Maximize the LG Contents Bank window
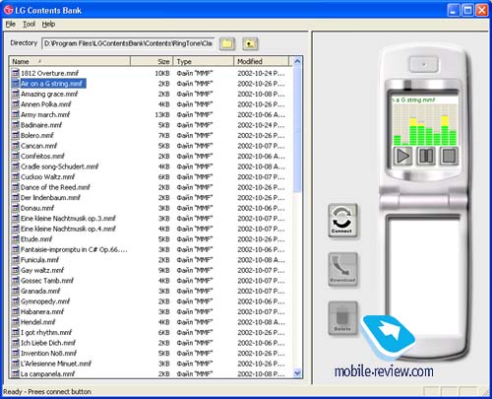This screenshot has height=399, width=492. tap(467, 10)
